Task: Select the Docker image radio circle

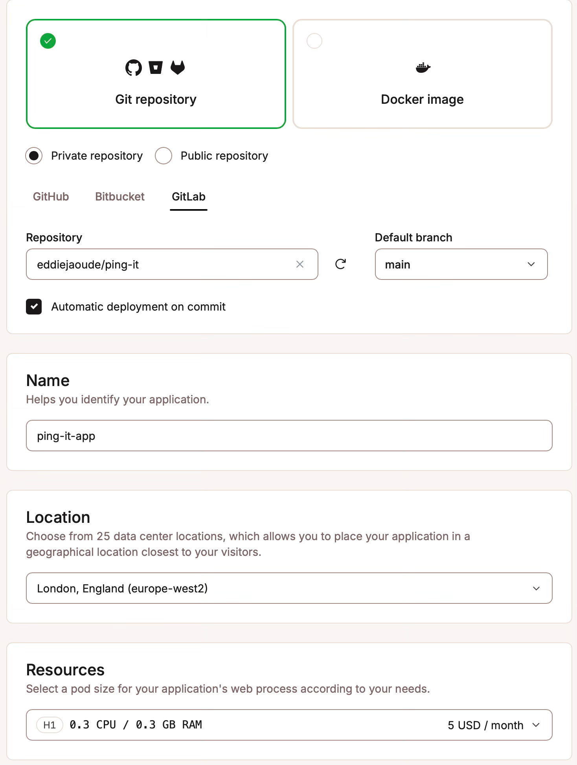Action: 314,41
